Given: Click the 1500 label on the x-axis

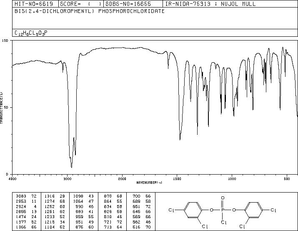Looking at the screenshot, I should tap(177, 179).
